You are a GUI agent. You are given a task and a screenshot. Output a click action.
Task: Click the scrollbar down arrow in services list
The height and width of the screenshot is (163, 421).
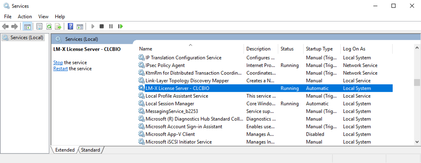pos(417,142)
